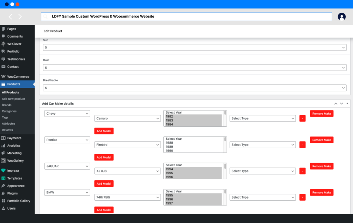Viewport: 353px width, 223px height.
Task: Open the Firebird model dropdown
Action: coord(128,145)
